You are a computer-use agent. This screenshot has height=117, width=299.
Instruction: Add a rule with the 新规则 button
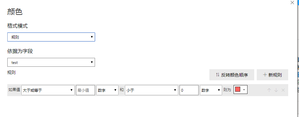pyautogui.click(x=272, y=75)
